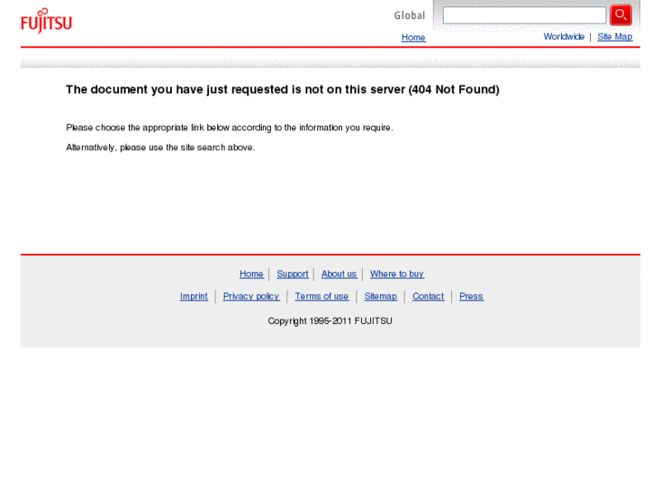
Task: Open the Home link in the header
Action: (x=414, y=37)
